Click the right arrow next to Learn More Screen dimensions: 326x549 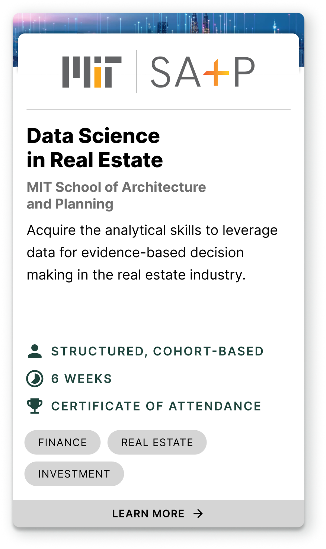point(198,514)
